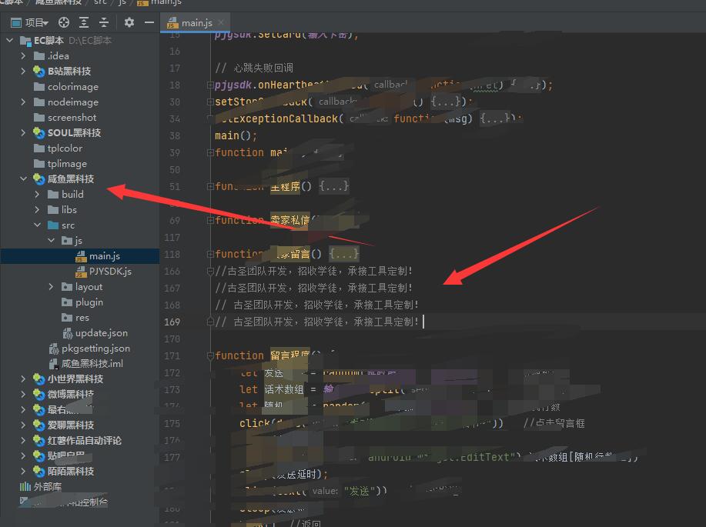Screen dimensions: 706x527
Task: Select the tplimage folder
Action: point(67,164)
